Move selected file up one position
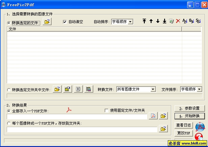This screenshot has height=147, width=208. point(151,21)
